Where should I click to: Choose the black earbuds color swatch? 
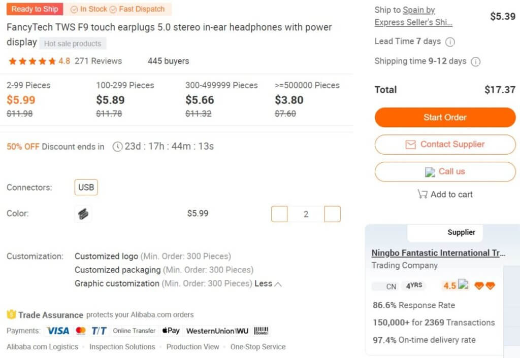(x=83, y=214)
